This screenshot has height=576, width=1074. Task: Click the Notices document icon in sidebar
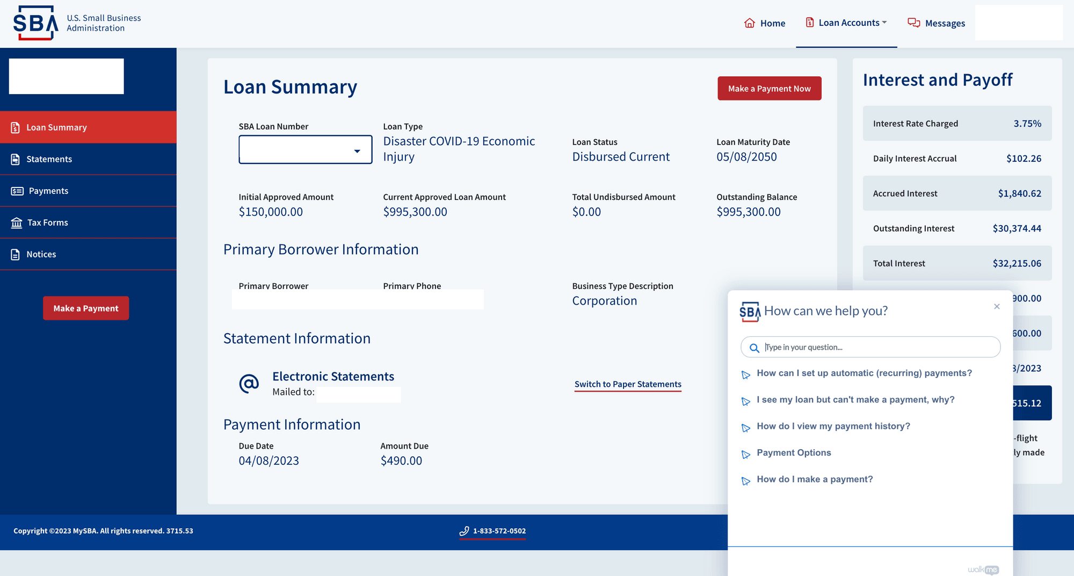[16, 254]
